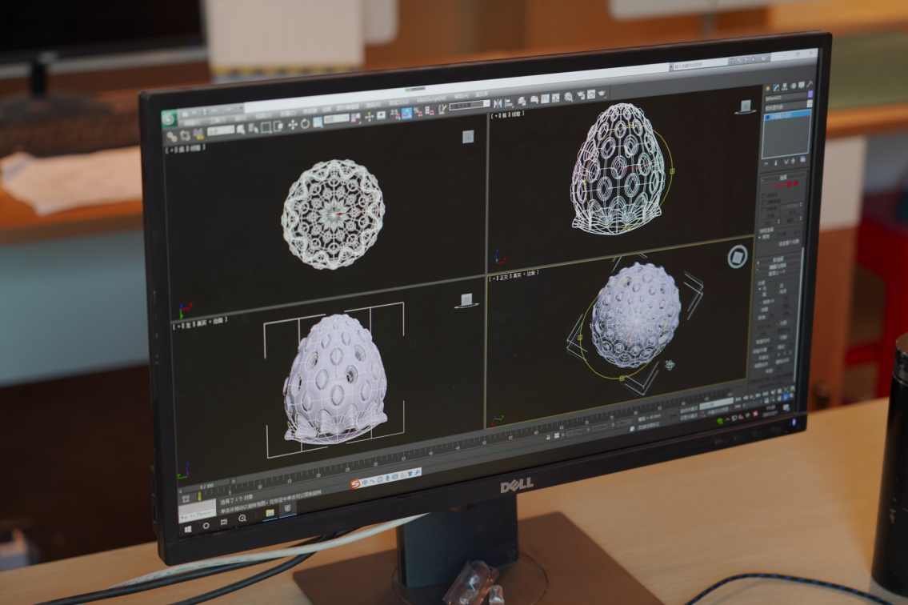
Task: Click the Editable Poly entry in modifier stack
Action: click(787, 116)
